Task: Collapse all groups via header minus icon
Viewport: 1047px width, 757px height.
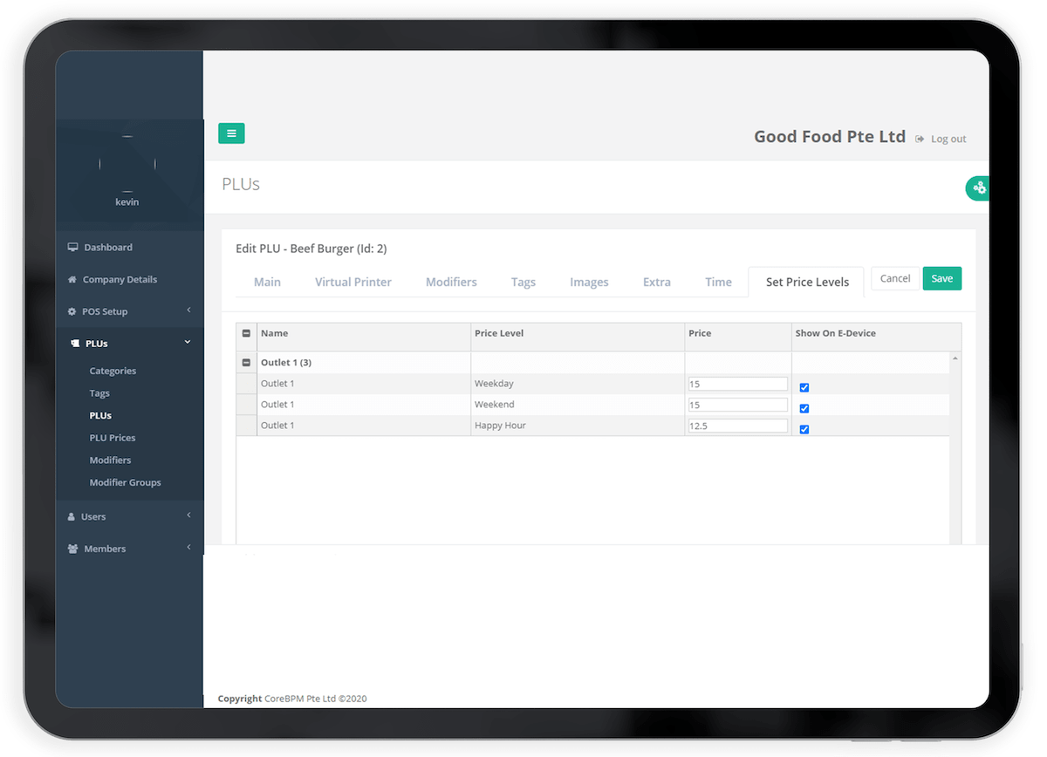Action: pyautogui.click(x=246, y=333)
